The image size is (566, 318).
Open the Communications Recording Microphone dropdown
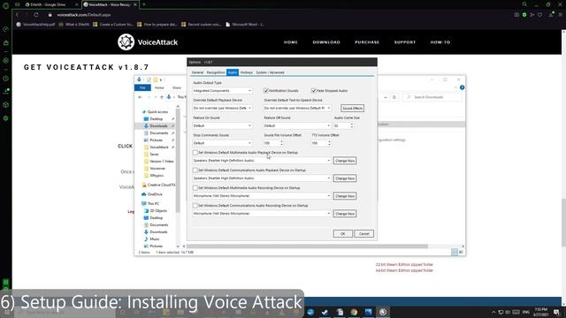pyautogui.click(x=262, y=214)
